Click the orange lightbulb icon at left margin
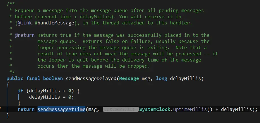The image size is (260, 123). click(x=0, y=108)
